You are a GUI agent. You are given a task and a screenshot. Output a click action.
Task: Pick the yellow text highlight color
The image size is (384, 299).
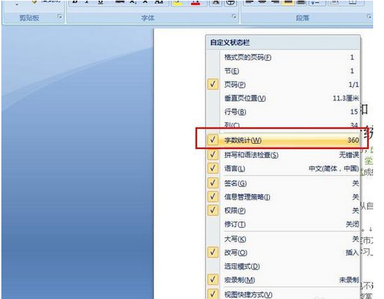[178, 3]
